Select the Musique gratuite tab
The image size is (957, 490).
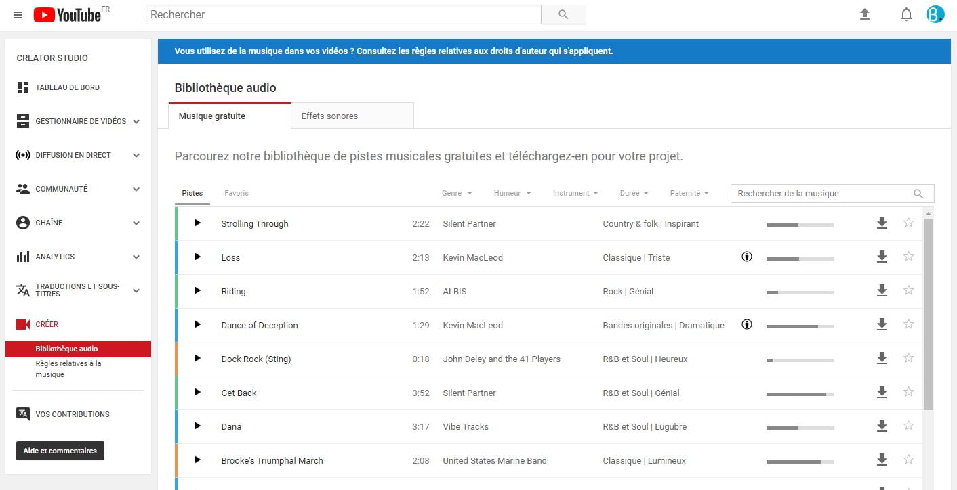[x=230, y=116]
